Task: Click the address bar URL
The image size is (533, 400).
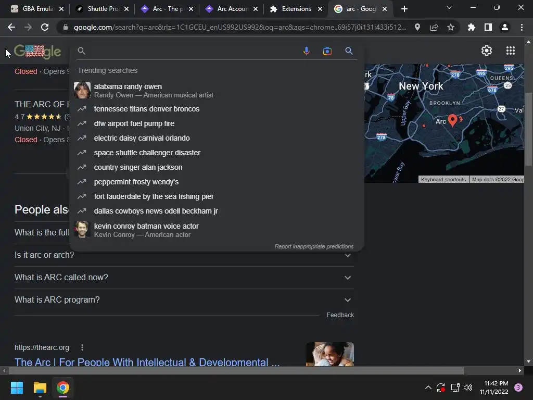Action: 239,27
